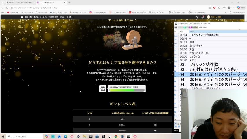Click the niconico header star icon
Screen dimensions: 247x139
click(x=197, y=17)
